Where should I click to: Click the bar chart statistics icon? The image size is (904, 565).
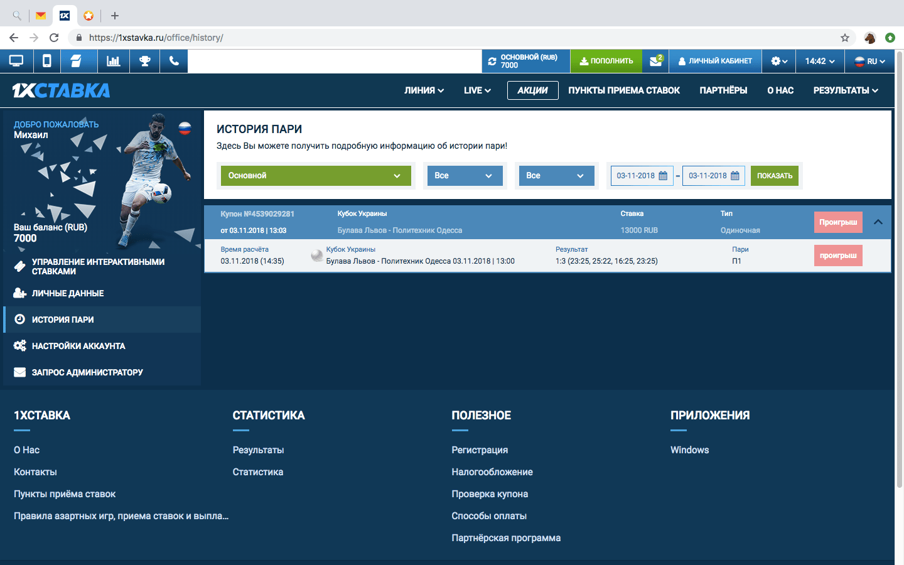coord(113,61)
